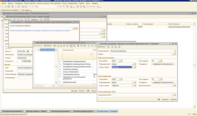The width and height of the screenshot is (197, 116).
Task: Click the date picker button next to 01.01.2014
Action: [28, 51]
